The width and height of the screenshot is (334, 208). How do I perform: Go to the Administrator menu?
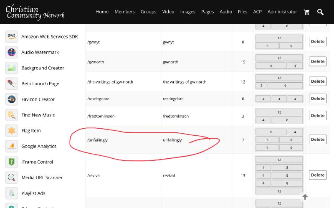[282, 12]
